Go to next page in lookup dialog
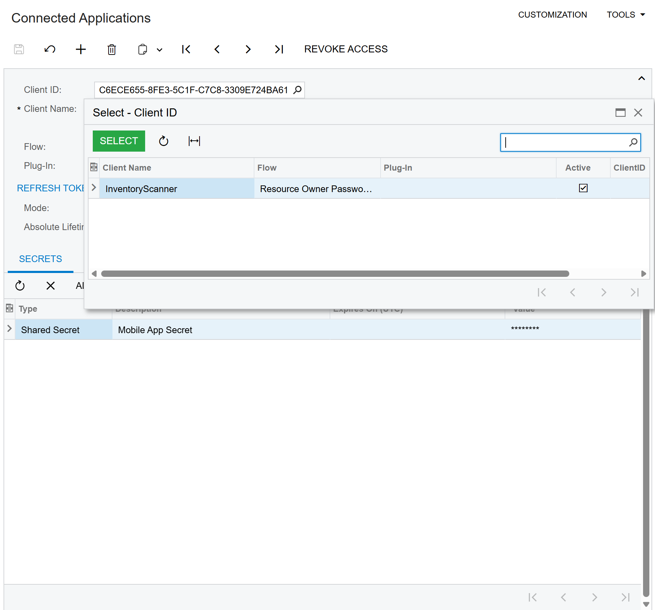The image size is (655, 610). [604, 292]
